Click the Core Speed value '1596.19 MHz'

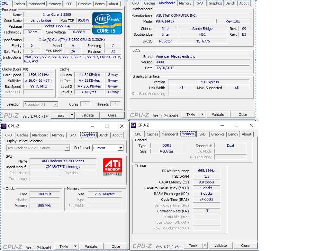39,75
